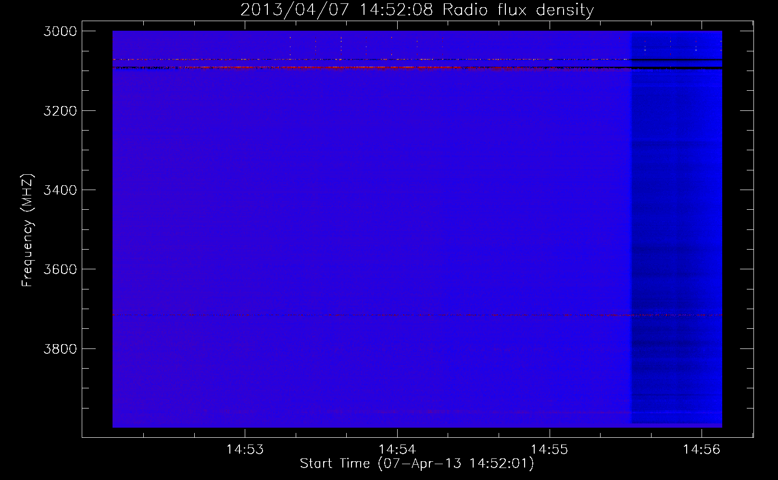Click the 'Start Time (07-Apr-13 14:52:01)' label
The height and width of the screenshot is (480, 778).
coord(417,463)
